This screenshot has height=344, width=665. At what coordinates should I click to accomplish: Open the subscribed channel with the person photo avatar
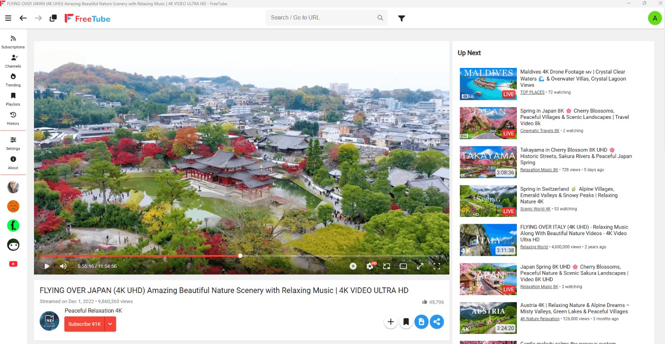pyautogui.click(x=13, y=187)
